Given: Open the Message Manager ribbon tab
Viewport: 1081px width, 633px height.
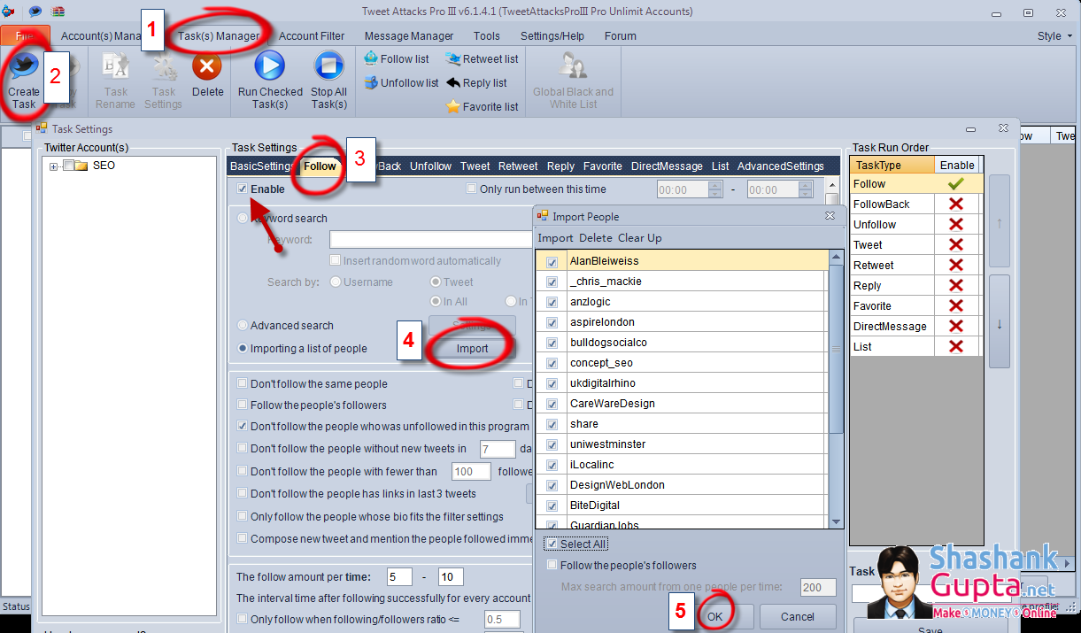Looking at the screenshot, I should coord(409,36).
